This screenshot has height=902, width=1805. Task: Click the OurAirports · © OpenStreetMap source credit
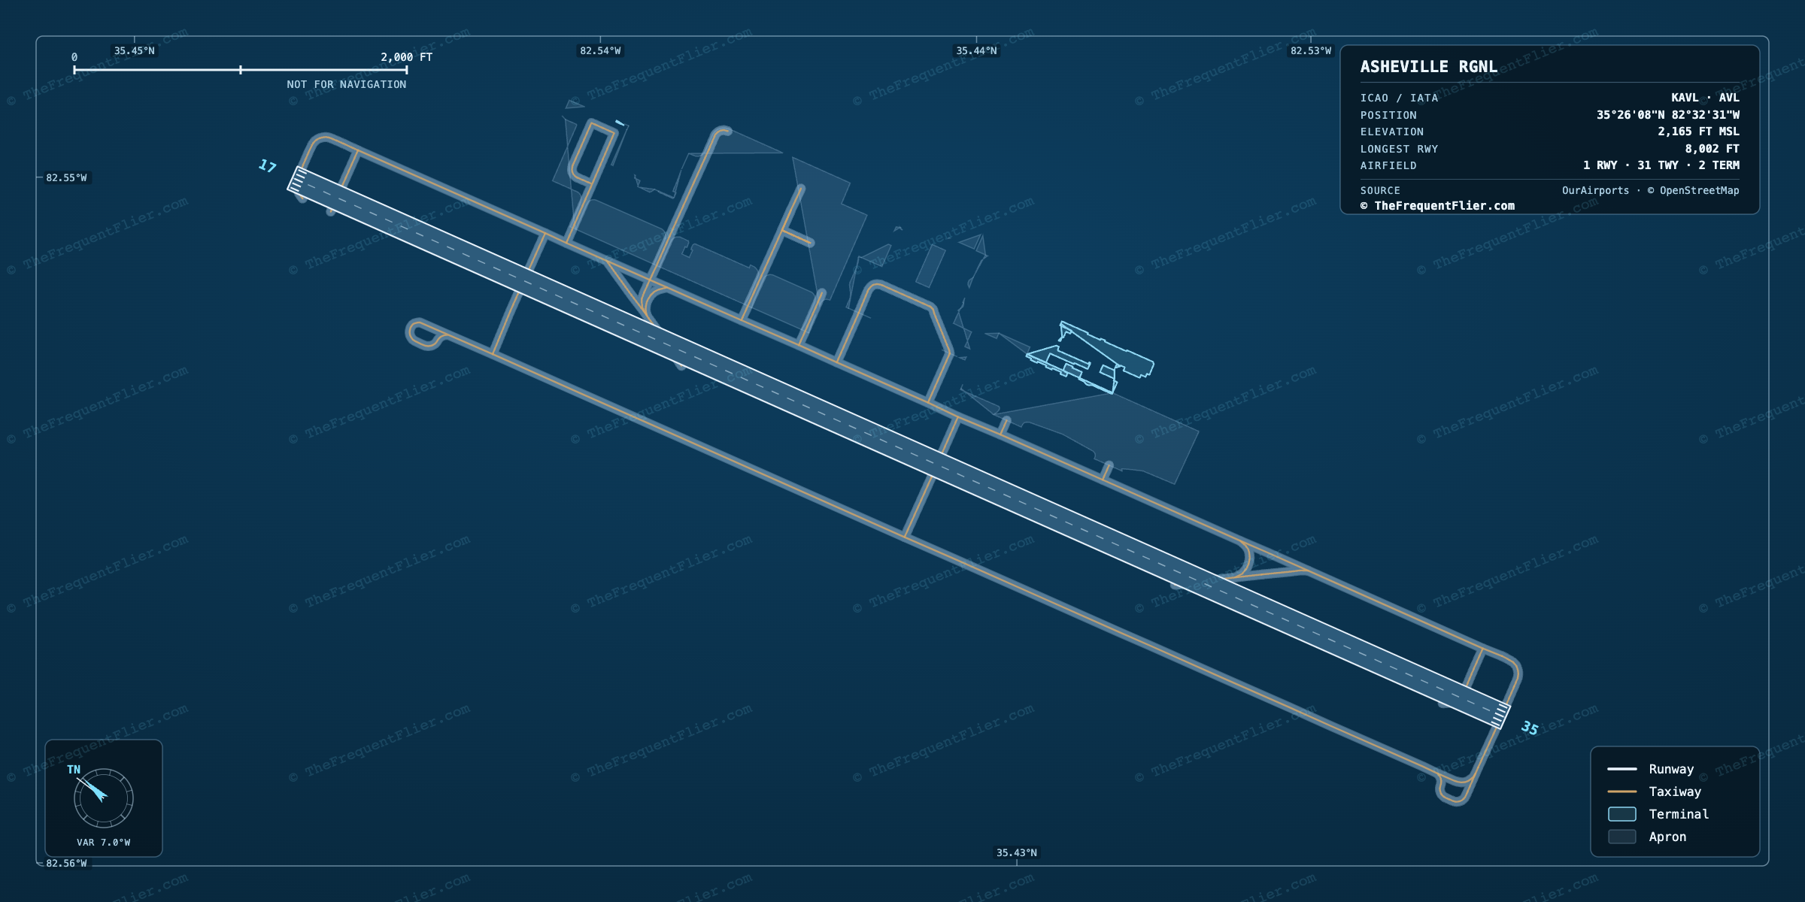[x=1650, y=191]
